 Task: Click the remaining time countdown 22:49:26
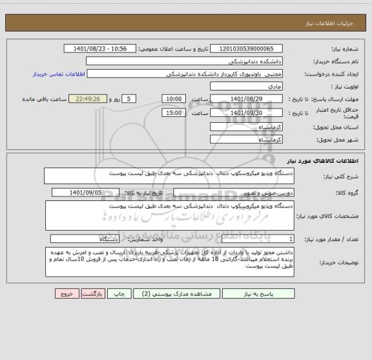pyautogui.click(x=88, y=99)
